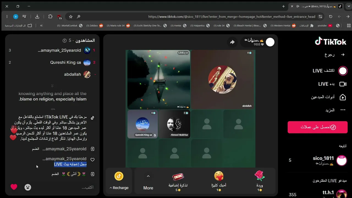The width and height of the screenshot is (352, 198).
Task: Open the browser extensions puzzle icon
Action: [x=50, y=16]
